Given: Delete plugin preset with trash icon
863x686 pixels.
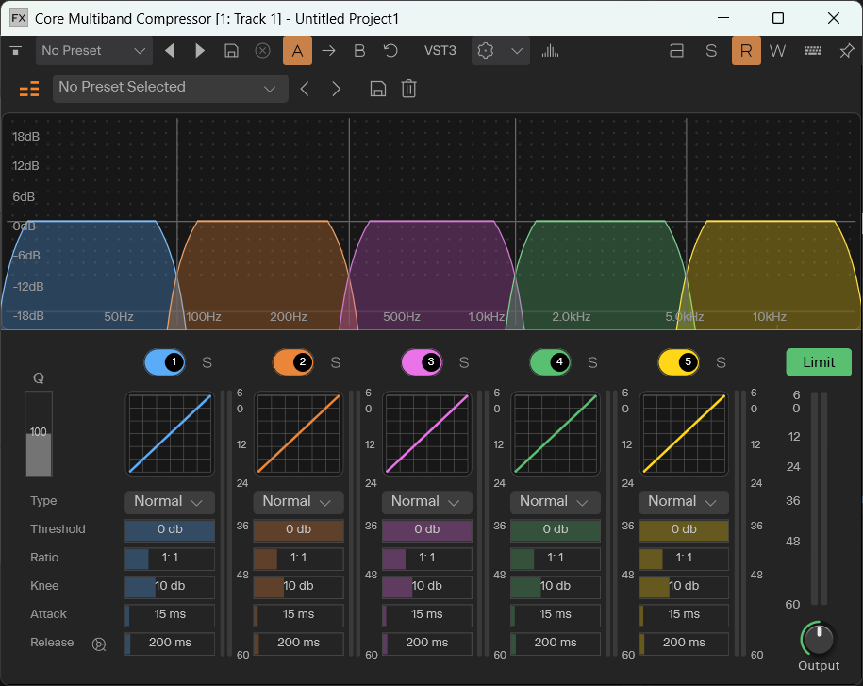Looking at the screenshot, I should click(408, 89).
